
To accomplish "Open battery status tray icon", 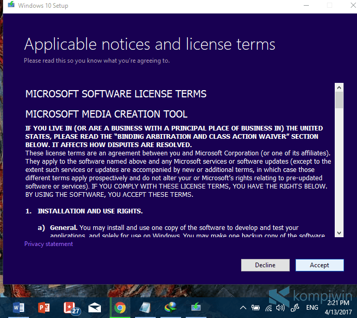I will [x=256, y=308].
